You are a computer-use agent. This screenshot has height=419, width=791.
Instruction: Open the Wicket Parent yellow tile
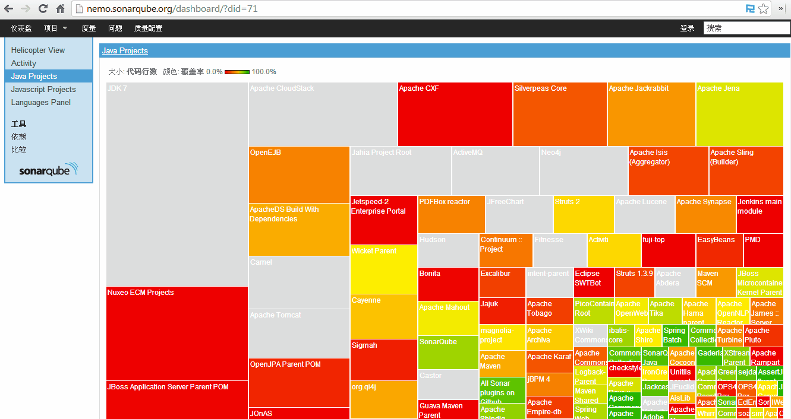[x=384, y=269]
